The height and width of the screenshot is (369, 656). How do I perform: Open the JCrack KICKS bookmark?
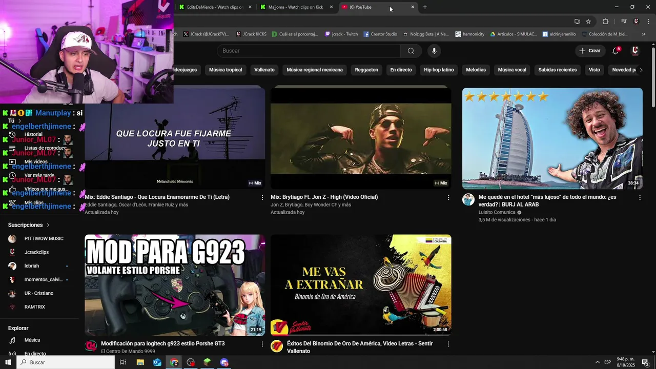pyautogui.click(x=251, y=34)
